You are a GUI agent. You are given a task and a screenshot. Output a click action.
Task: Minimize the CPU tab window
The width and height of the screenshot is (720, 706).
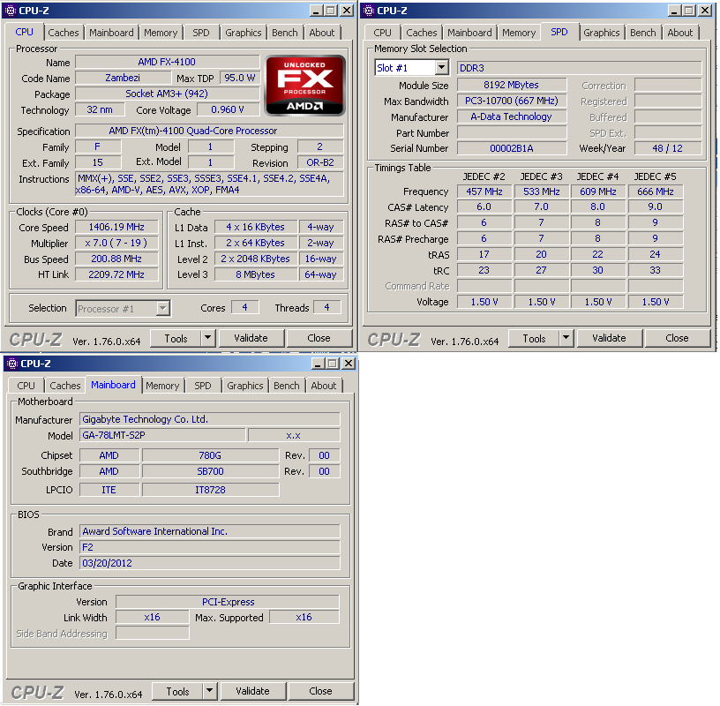tap(316, 11)
